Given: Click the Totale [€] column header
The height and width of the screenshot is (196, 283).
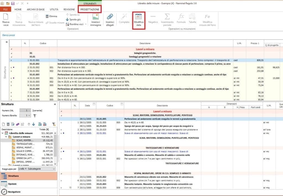Looking at the screenshot, I should [44, 129].
